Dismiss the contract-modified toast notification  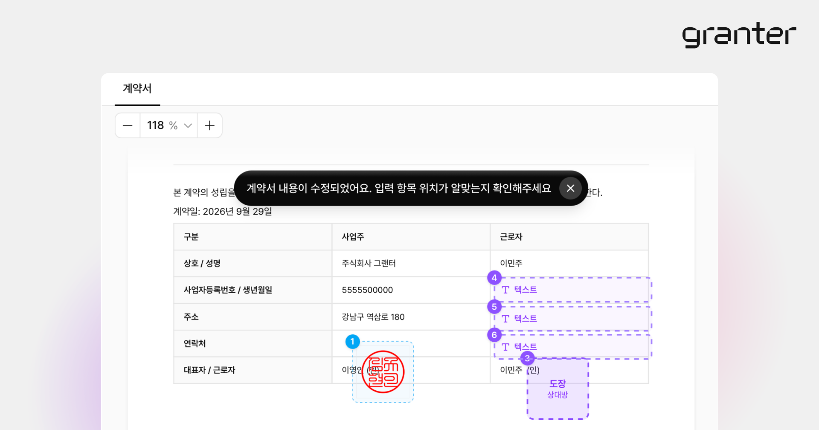click(570, 188)
